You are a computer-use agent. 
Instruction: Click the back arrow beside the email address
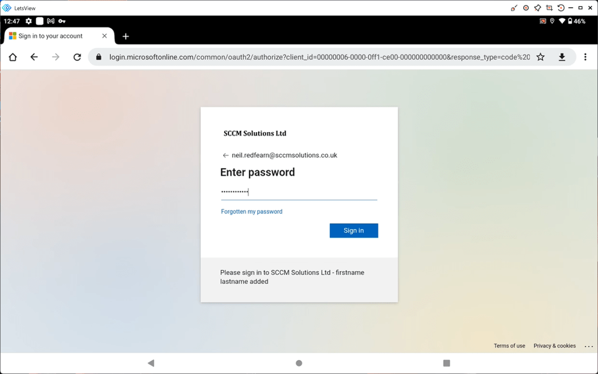coord(225,155)
